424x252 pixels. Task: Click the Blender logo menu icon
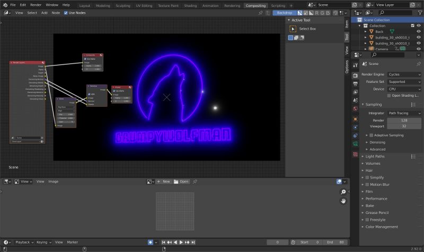tap(5, 5)
